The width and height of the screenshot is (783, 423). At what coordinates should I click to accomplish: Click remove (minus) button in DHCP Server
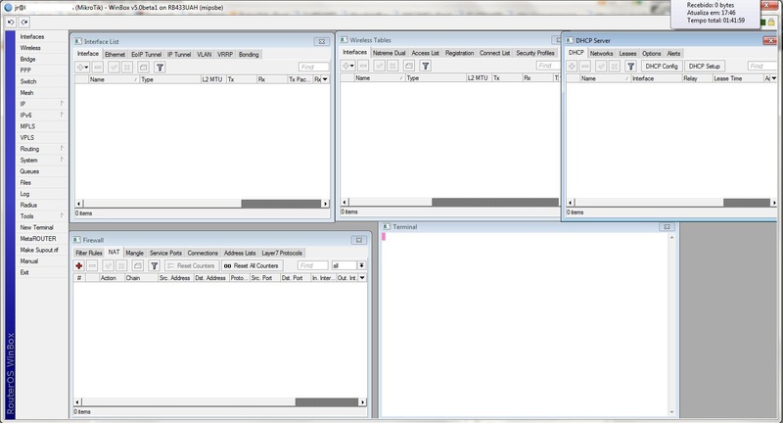click(x=585, y=66)
